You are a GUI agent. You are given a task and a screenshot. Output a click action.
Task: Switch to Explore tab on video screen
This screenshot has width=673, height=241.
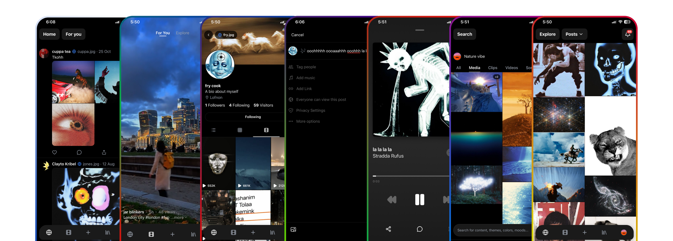[x=182, y=33]
